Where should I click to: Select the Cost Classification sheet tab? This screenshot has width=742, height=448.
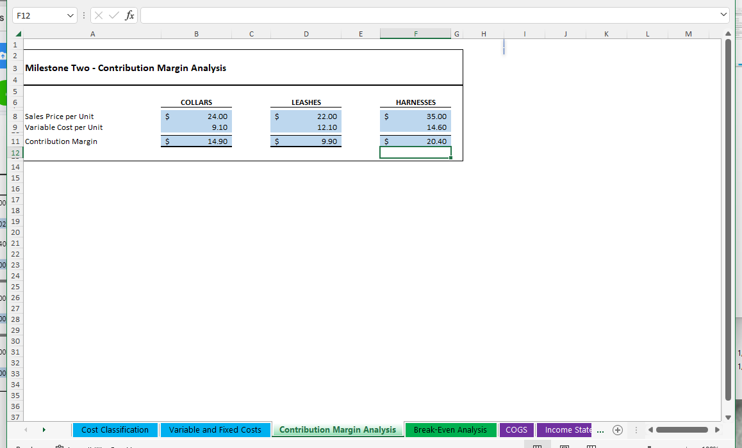[x=115, y=429]
